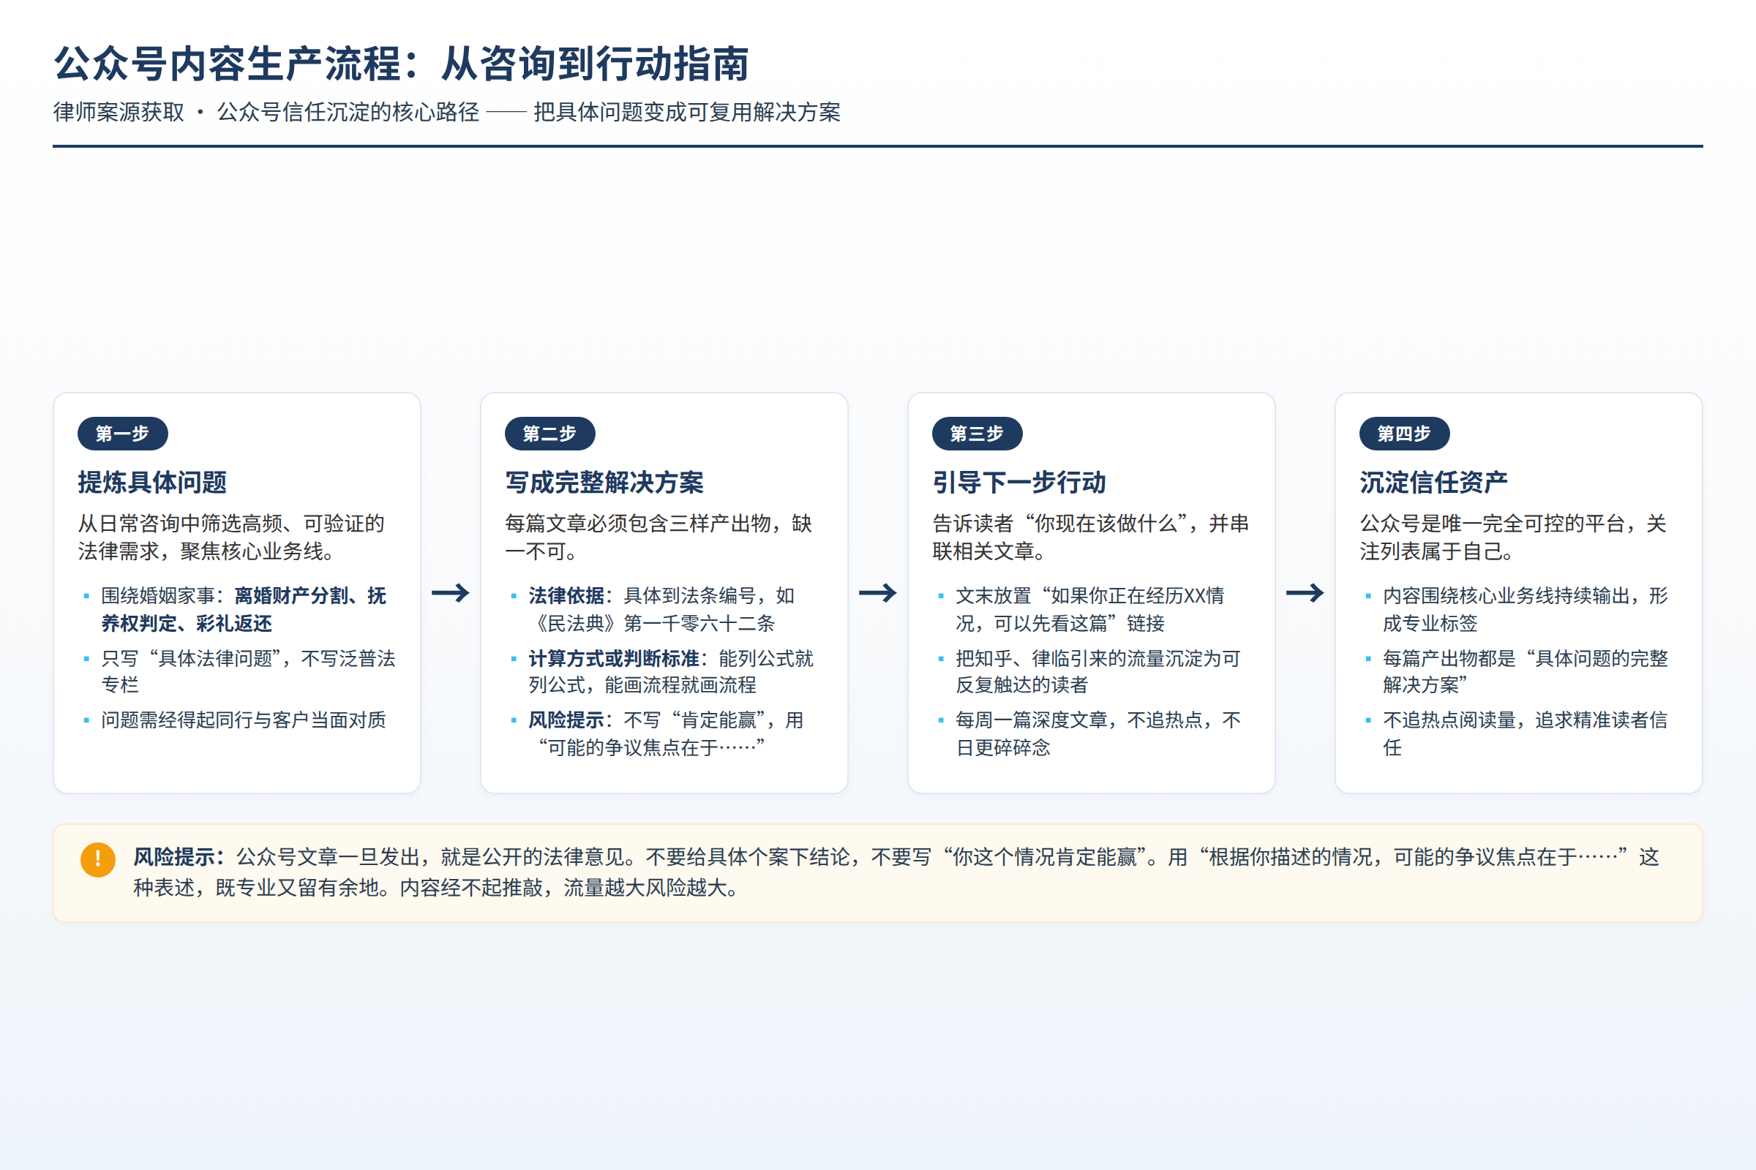Image resolution: width=1756 pixels, height=1170 pixels.
Task: Click paragraph 告诉读者“你现在该做什么”
Action: point(1090,537)
